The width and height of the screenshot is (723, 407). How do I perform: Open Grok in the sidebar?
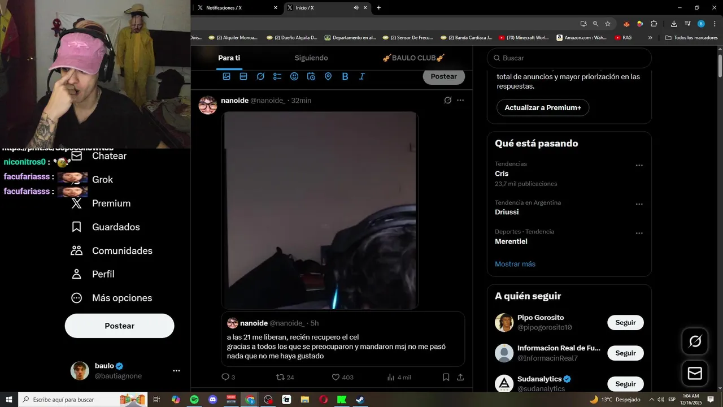[92, 180]
